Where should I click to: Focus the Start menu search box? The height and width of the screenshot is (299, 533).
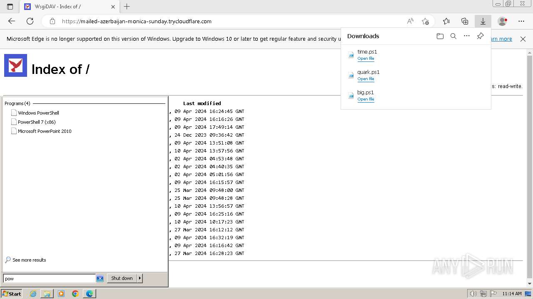tap(49, 279)
